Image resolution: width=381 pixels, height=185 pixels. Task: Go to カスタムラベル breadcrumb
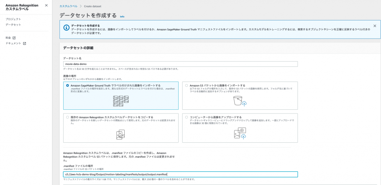coord(68,6)
